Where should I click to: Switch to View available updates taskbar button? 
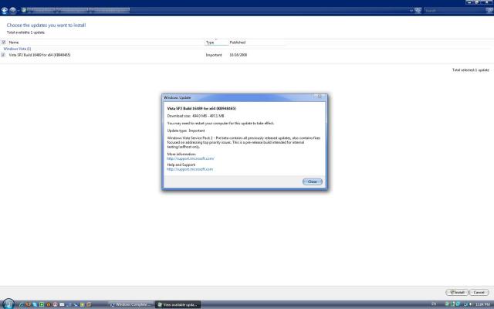click(178, 304)
